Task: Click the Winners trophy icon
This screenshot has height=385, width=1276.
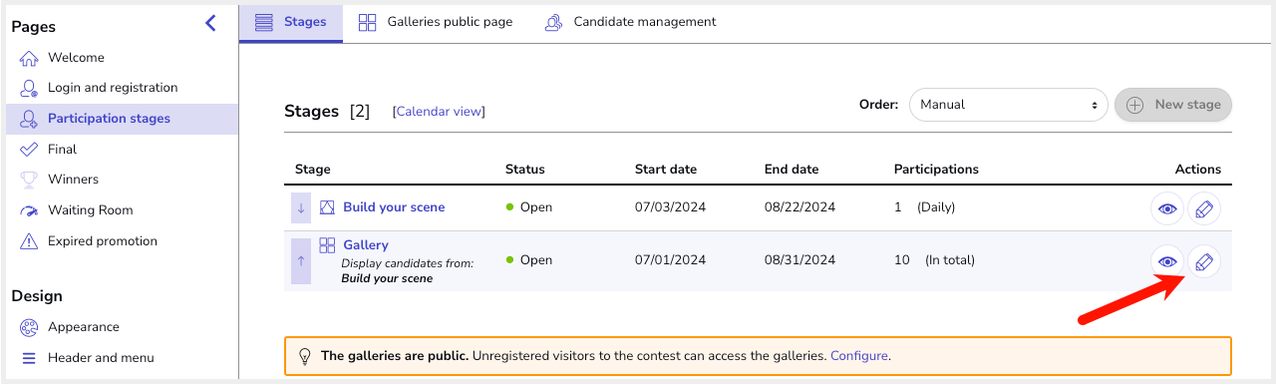Action: 29,180
